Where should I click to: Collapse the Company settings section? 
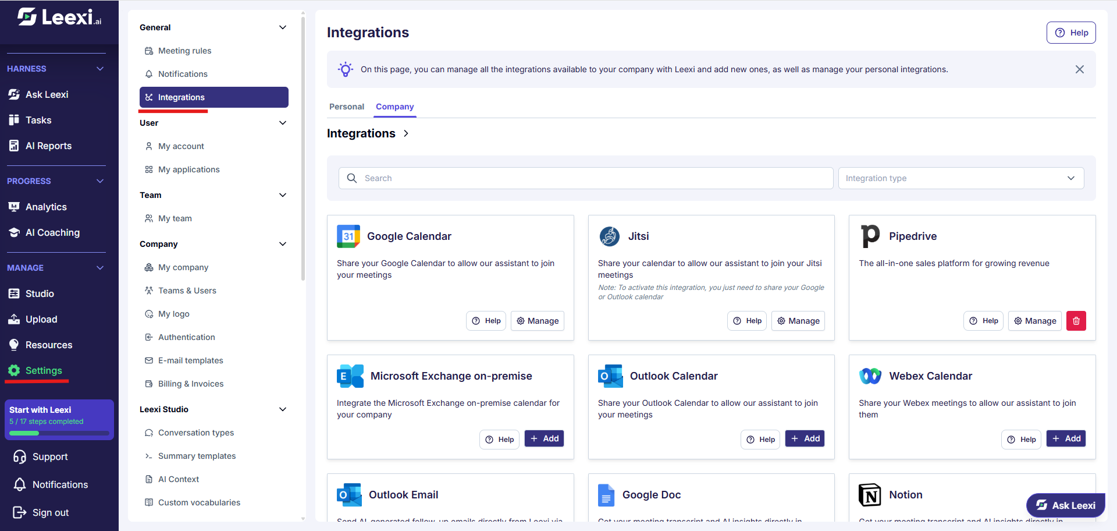coord(283,244)
